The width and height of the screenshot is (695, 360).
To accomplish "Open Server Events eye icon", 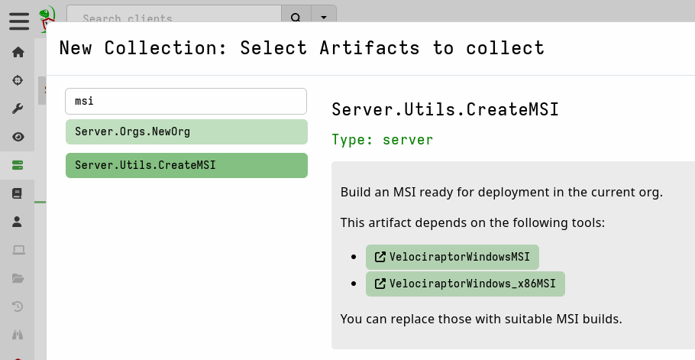I will pyautogui.click(x=18, y=137).
